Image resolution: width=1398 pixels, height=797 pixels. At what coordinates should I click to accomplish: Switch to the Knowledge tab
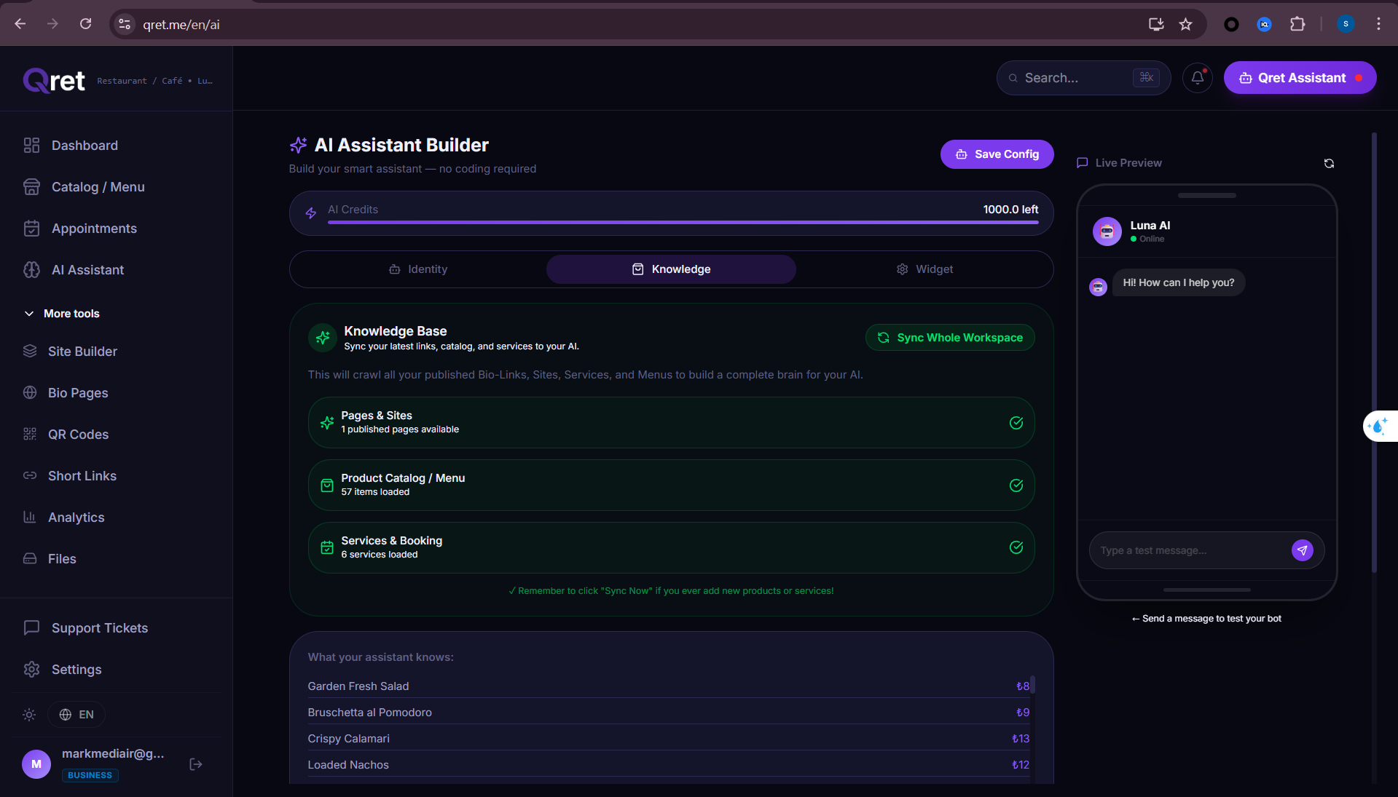[671, 269]
